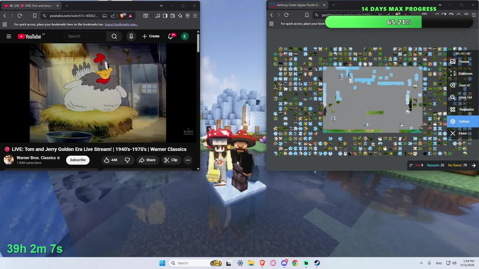Open Discord from the taskbar

pyautogui.click(x=284, y=263)
